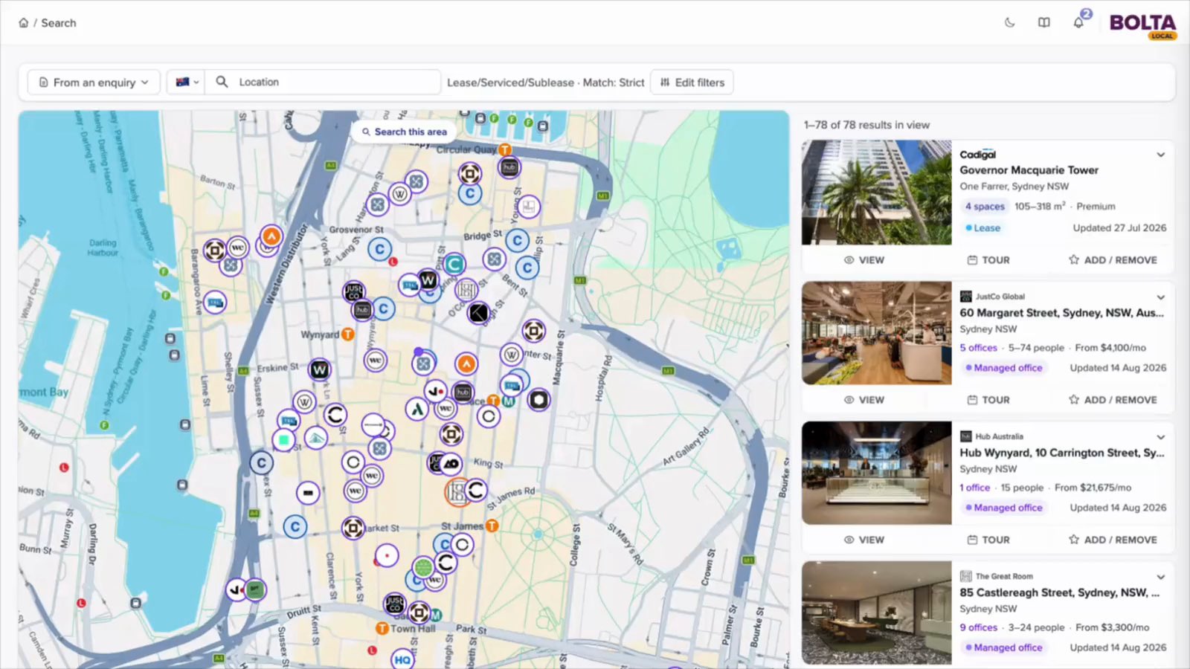Open 85 Castlereagh Street photo thumbnail

(x=877, y=613)
